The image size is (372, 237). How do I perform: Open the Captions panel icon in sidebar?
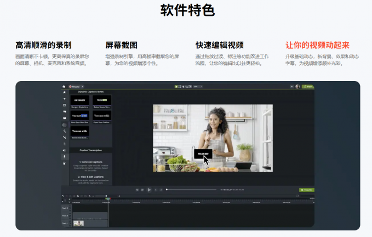tap(64, 125)
